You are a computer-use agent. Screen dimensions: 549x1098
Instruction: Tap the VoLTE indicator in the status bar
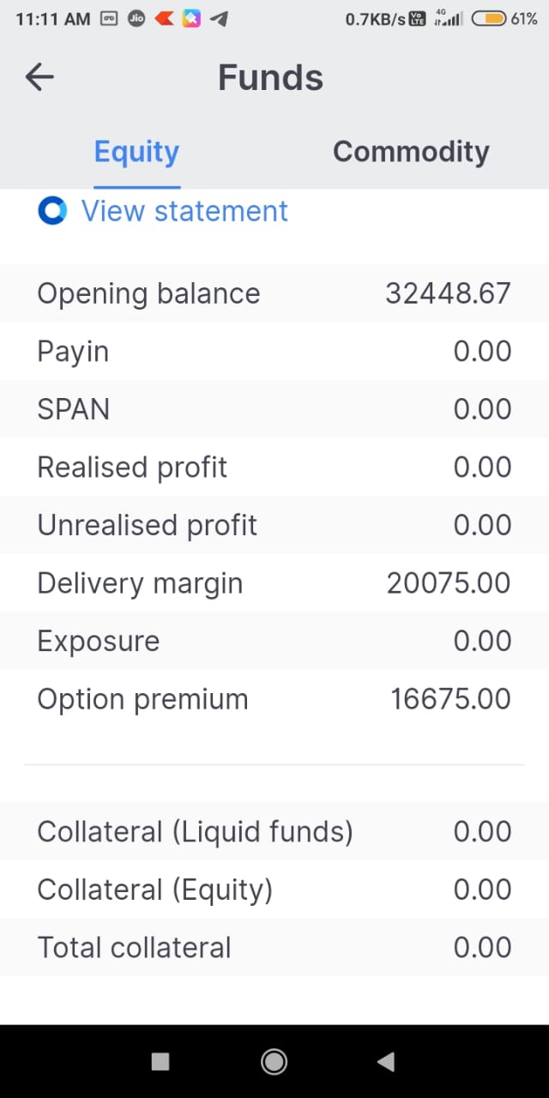click(x=414, y=17)
